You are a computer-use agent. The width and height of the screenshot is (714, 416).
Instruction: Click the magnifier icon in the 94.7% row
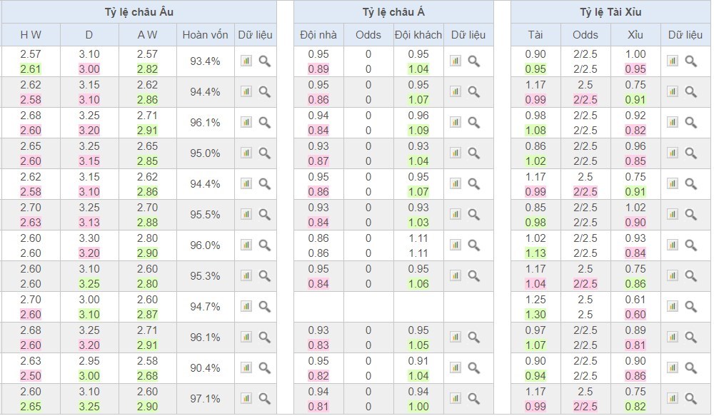tap(264, 307)
